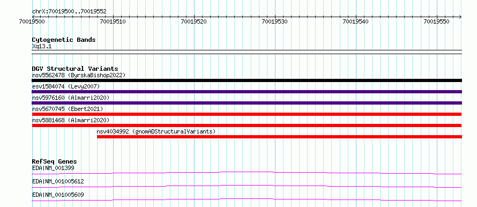Select the magenta EDA|NM_001399 transcript line
The width and height of the screenshot is (477, 207).
tap(247, 173)
